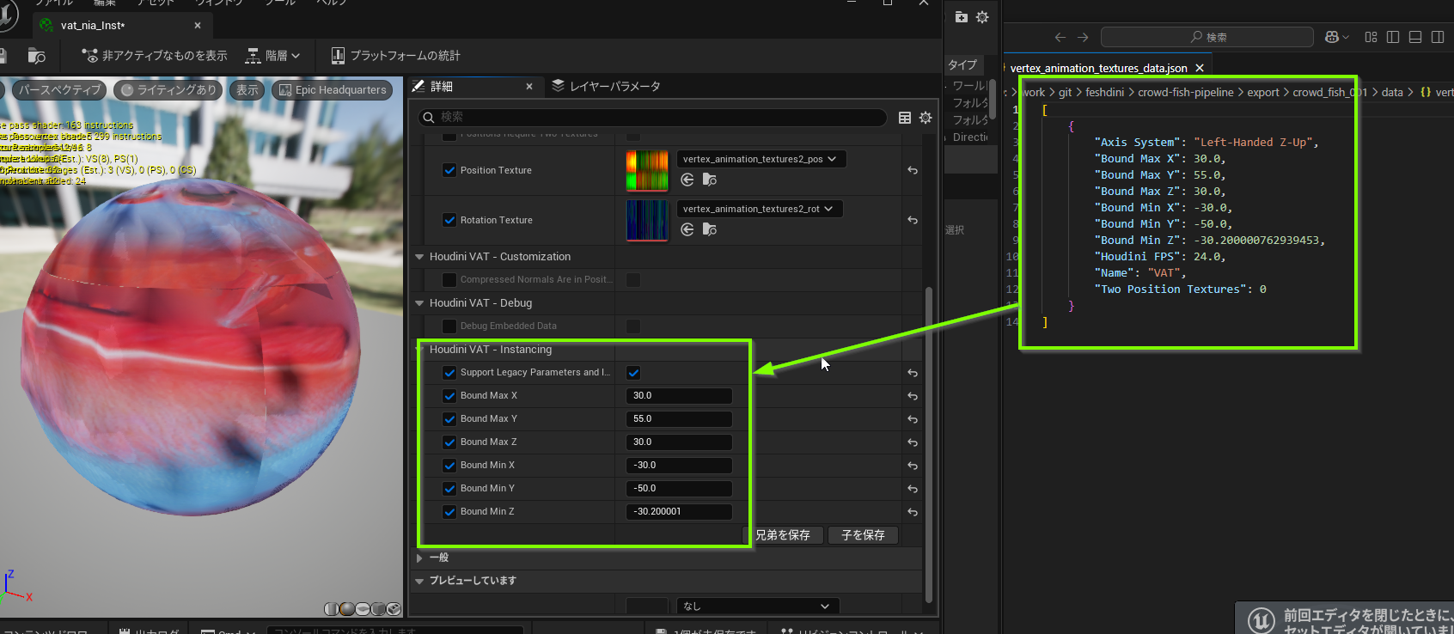Click Epic Headquarters environment button

tap(333, 90)
